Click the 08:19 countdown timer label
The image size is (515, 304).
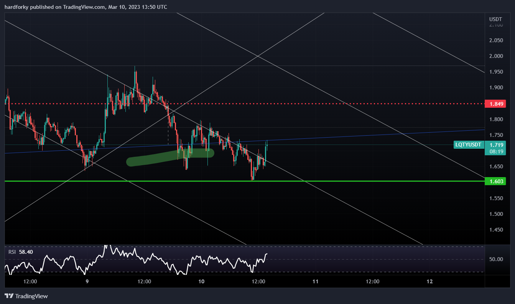click(495, 152)
